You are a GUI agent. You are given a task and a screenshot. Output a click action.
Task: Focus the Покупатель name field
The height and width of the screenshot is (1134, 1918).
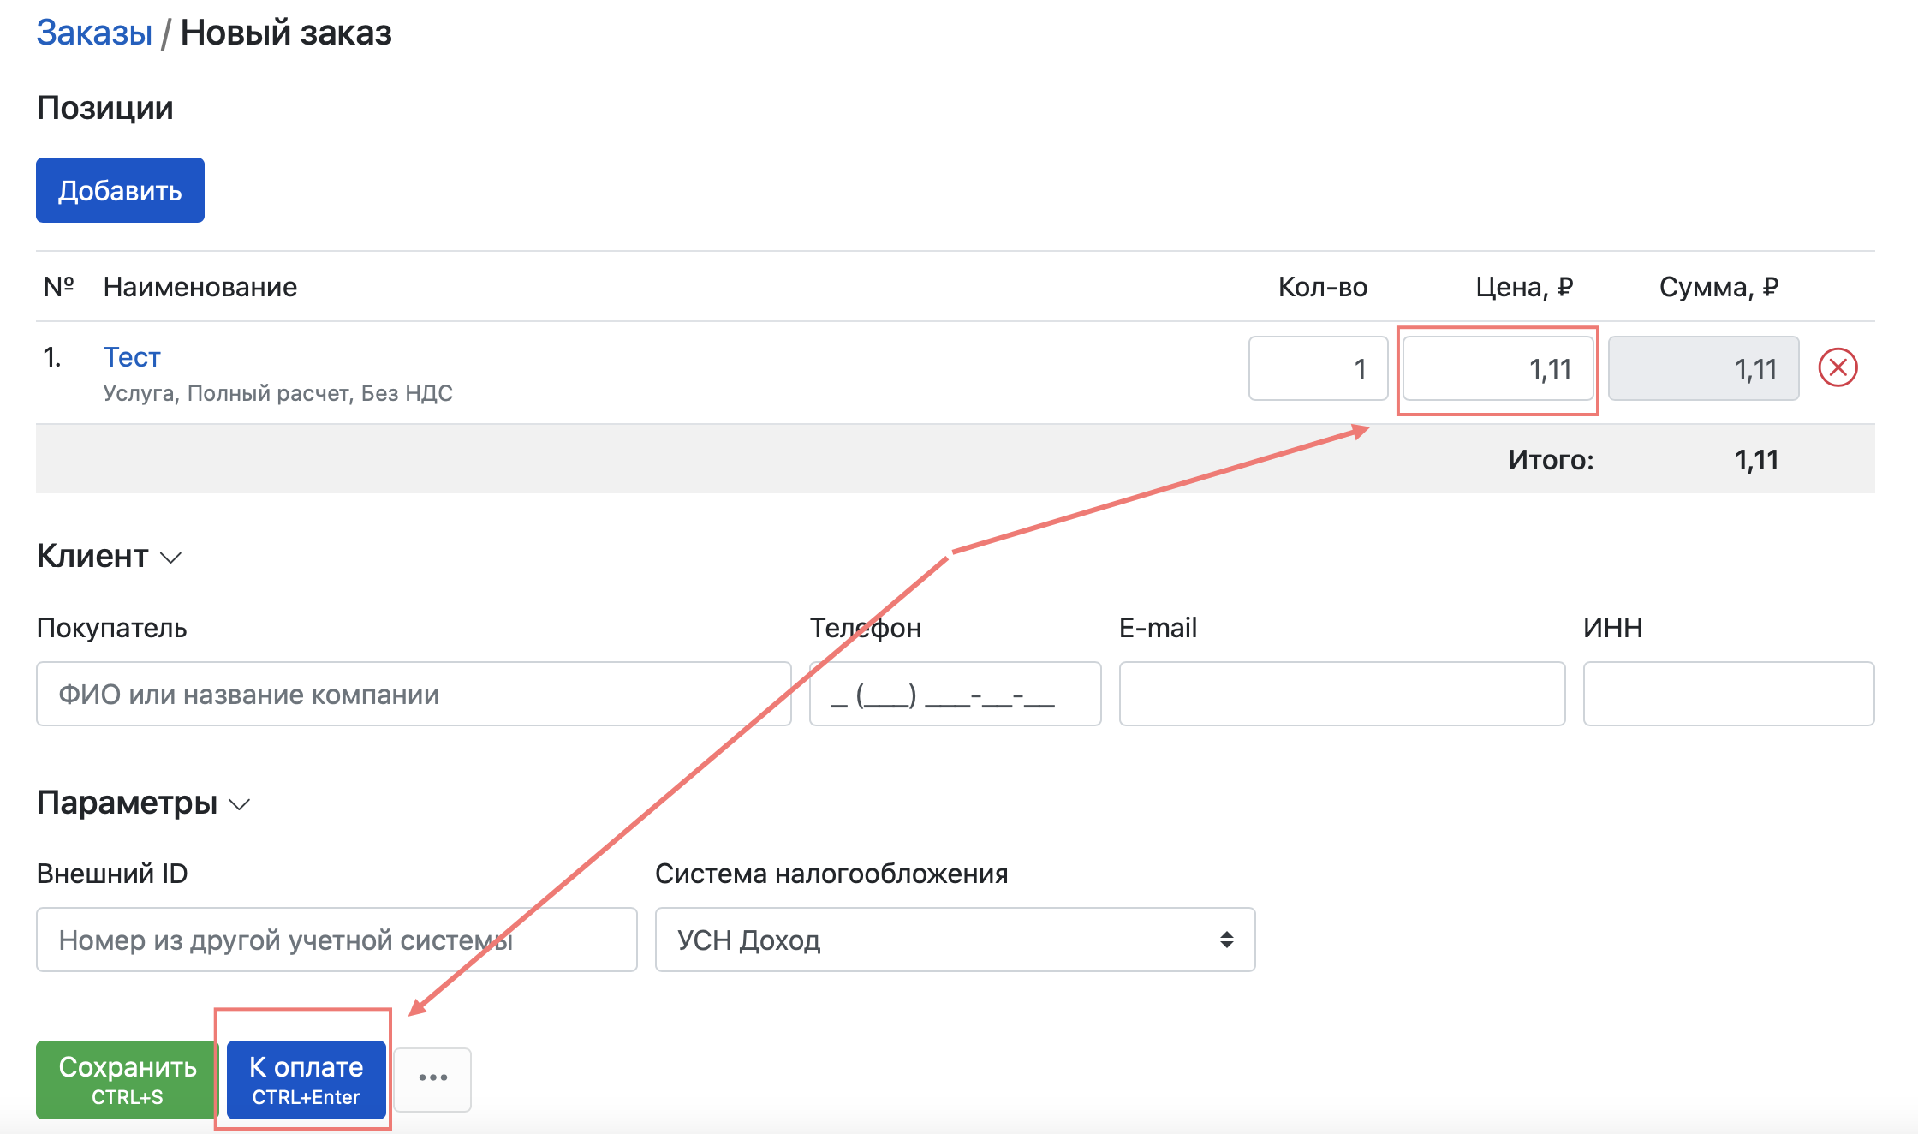[414, 694]
